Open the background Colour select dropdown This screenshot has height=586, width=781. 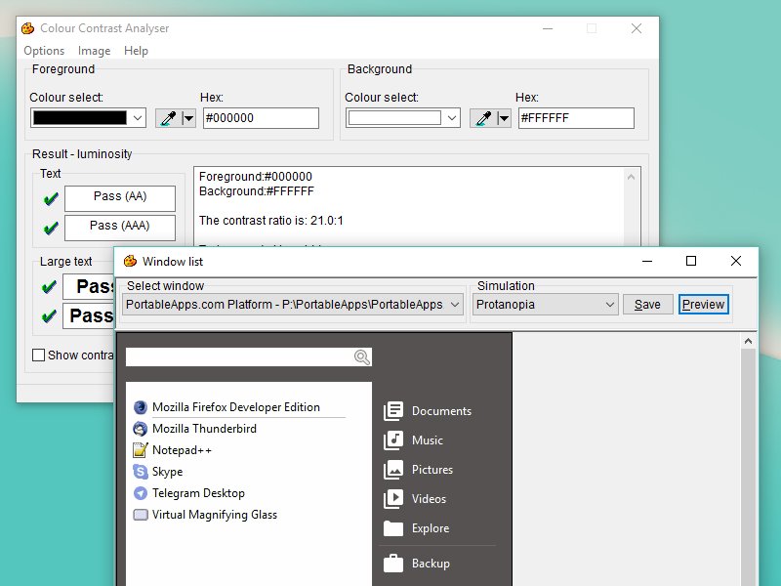(x=452, y=118)
